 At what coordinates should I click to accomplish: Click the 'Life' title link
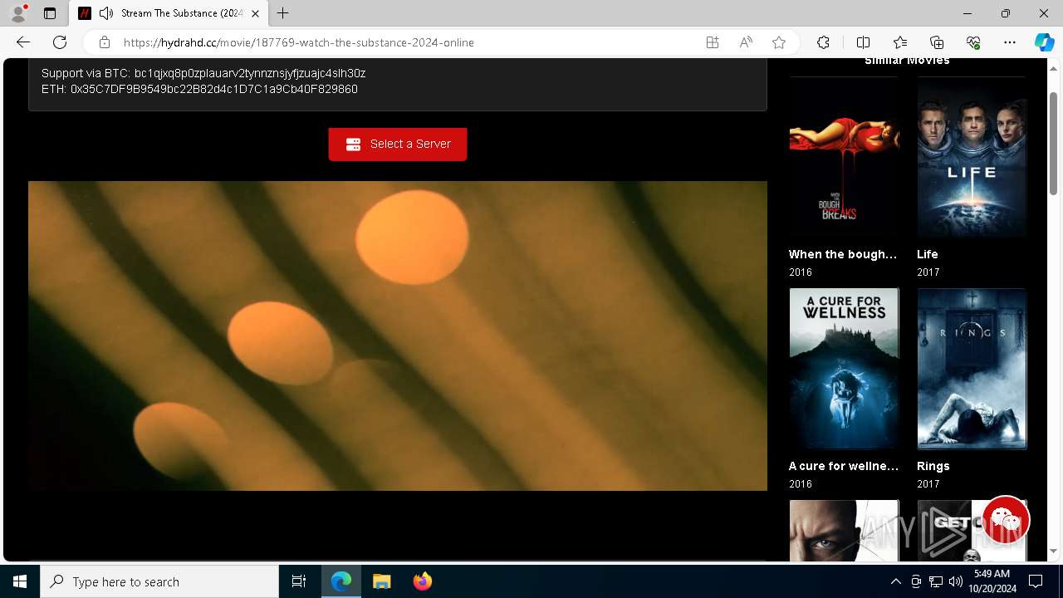pyautogui.click(x=928, y=254)
